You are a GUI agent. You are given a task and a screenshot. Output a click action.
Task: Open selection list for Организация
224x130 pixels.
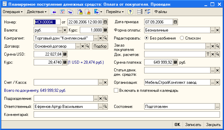213,82
